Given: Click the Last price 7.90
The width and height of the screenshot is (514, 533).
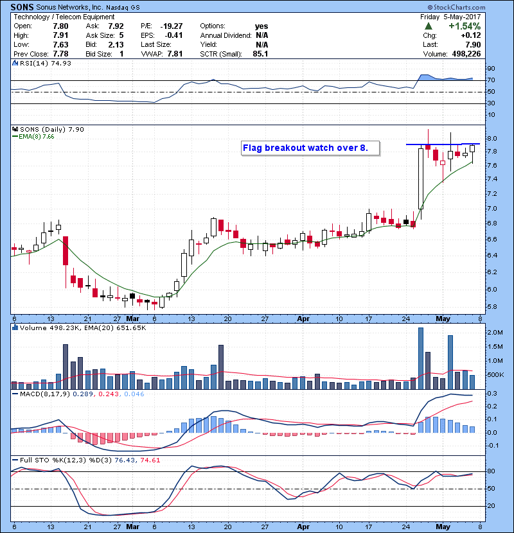Looking at the screenshot, I should pyautogui.click(x=473, y=45).
